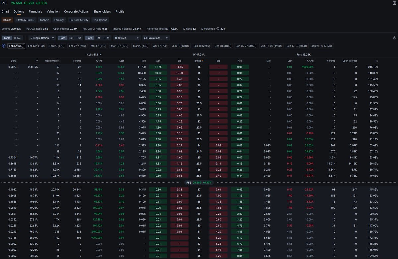398x259 pixels.
Task: Open All Strikes dropdown
Action: pos(127,38)
